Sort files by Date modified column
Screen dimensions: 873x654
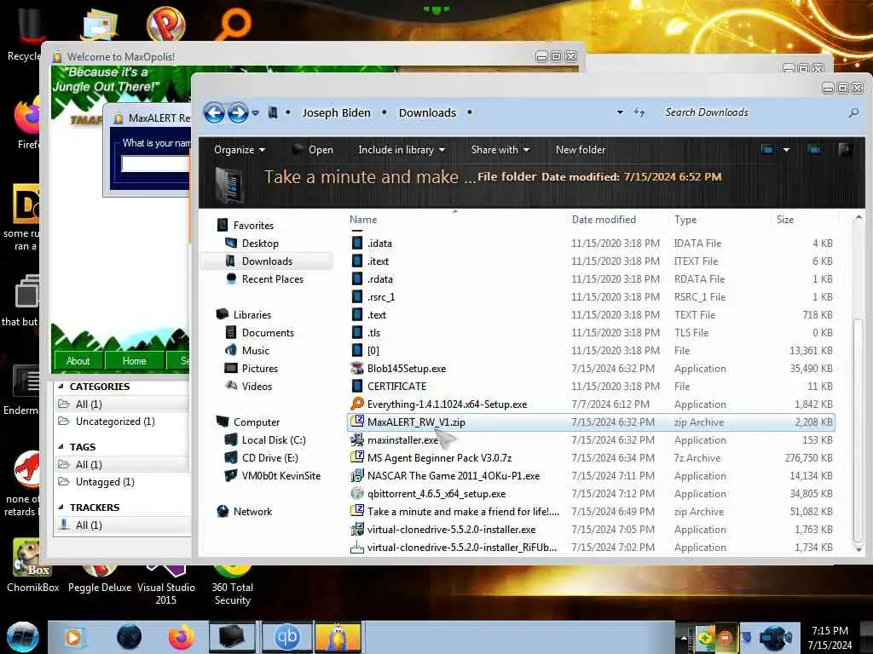coord(604,220)
